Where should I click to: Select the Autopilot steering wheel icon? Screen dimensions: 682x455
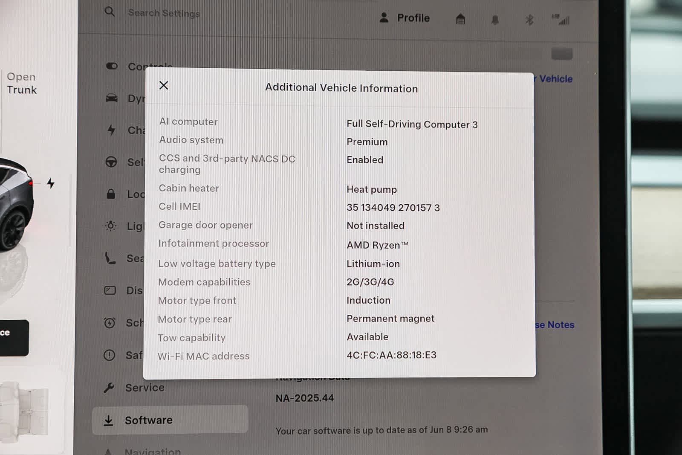point(111,162)
